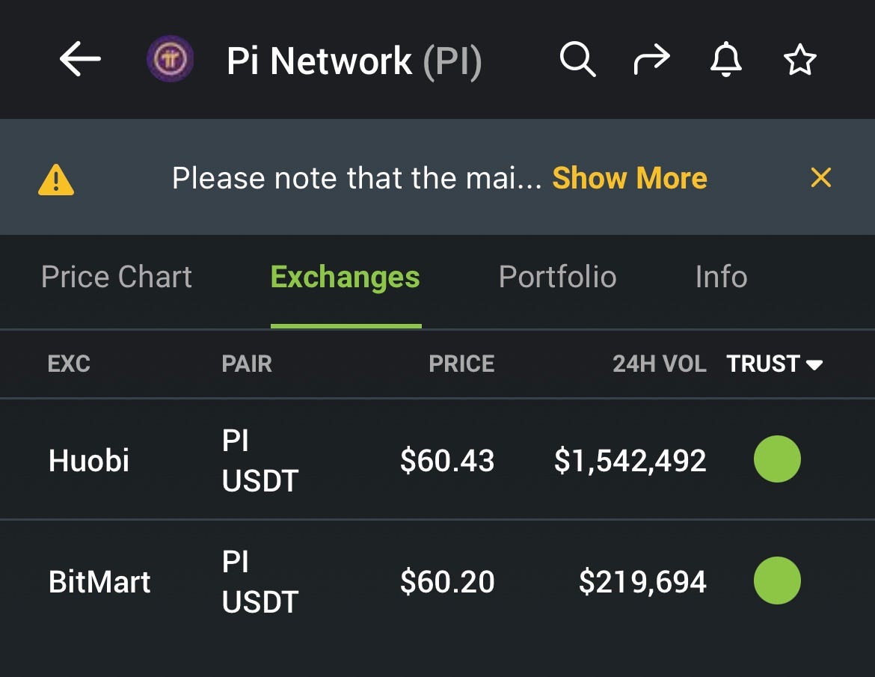
Task: Dismiss the mainnet warning banner
Action: click(x=820, y=177)
